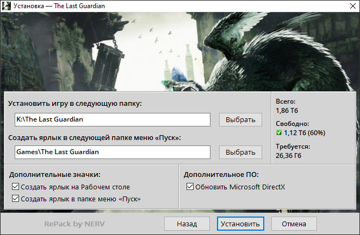Click the Установить button
This screenshot has height=235, width=360.
click(x=240, y=224)
